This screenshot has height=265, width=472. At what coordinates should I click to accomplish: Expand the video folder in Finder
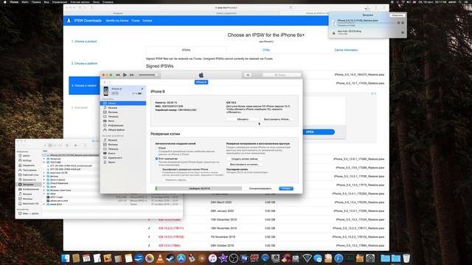click(x=44, y=194)
